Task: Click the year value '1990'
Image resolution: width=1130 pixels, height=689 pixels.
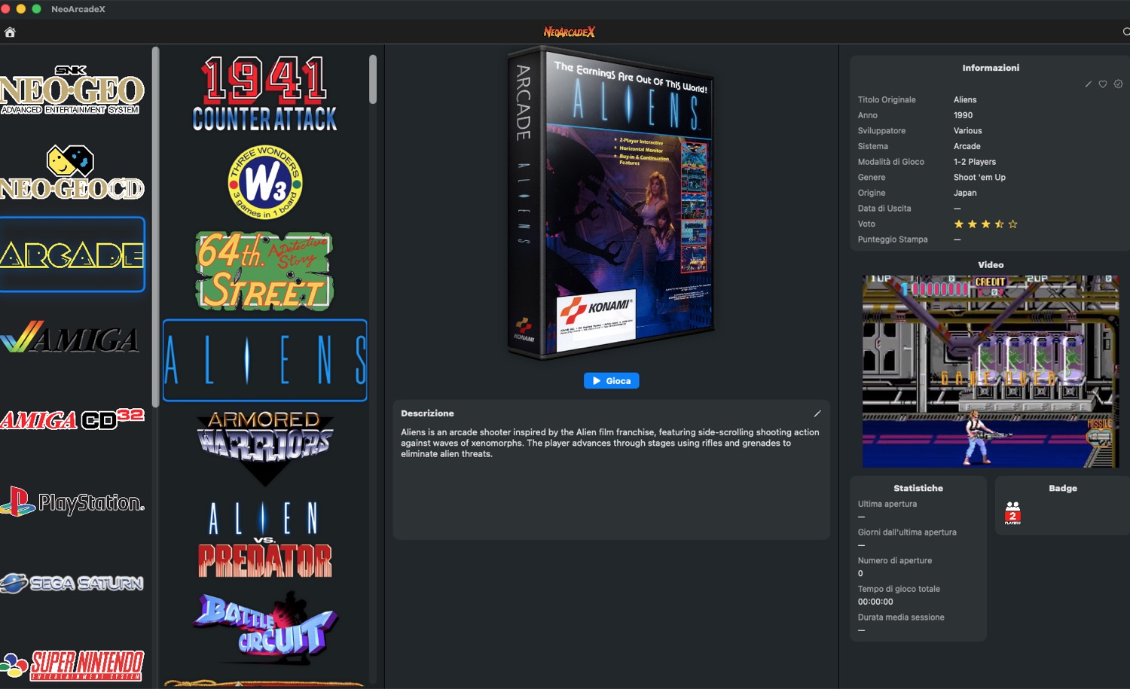Action: (x=963, y=115)
